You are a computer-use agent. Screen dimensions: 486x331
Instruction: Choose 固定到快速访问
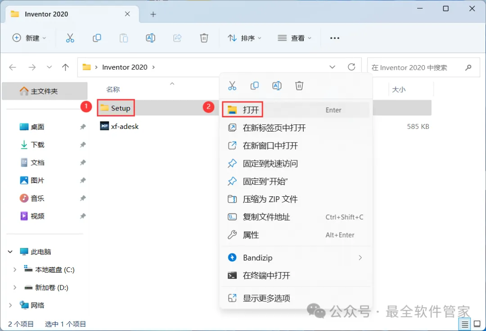pos(296,163)
